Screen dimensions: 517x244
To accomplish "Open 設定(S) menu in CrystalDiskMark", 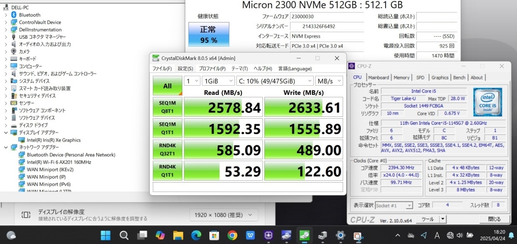I will pos(186,69).
